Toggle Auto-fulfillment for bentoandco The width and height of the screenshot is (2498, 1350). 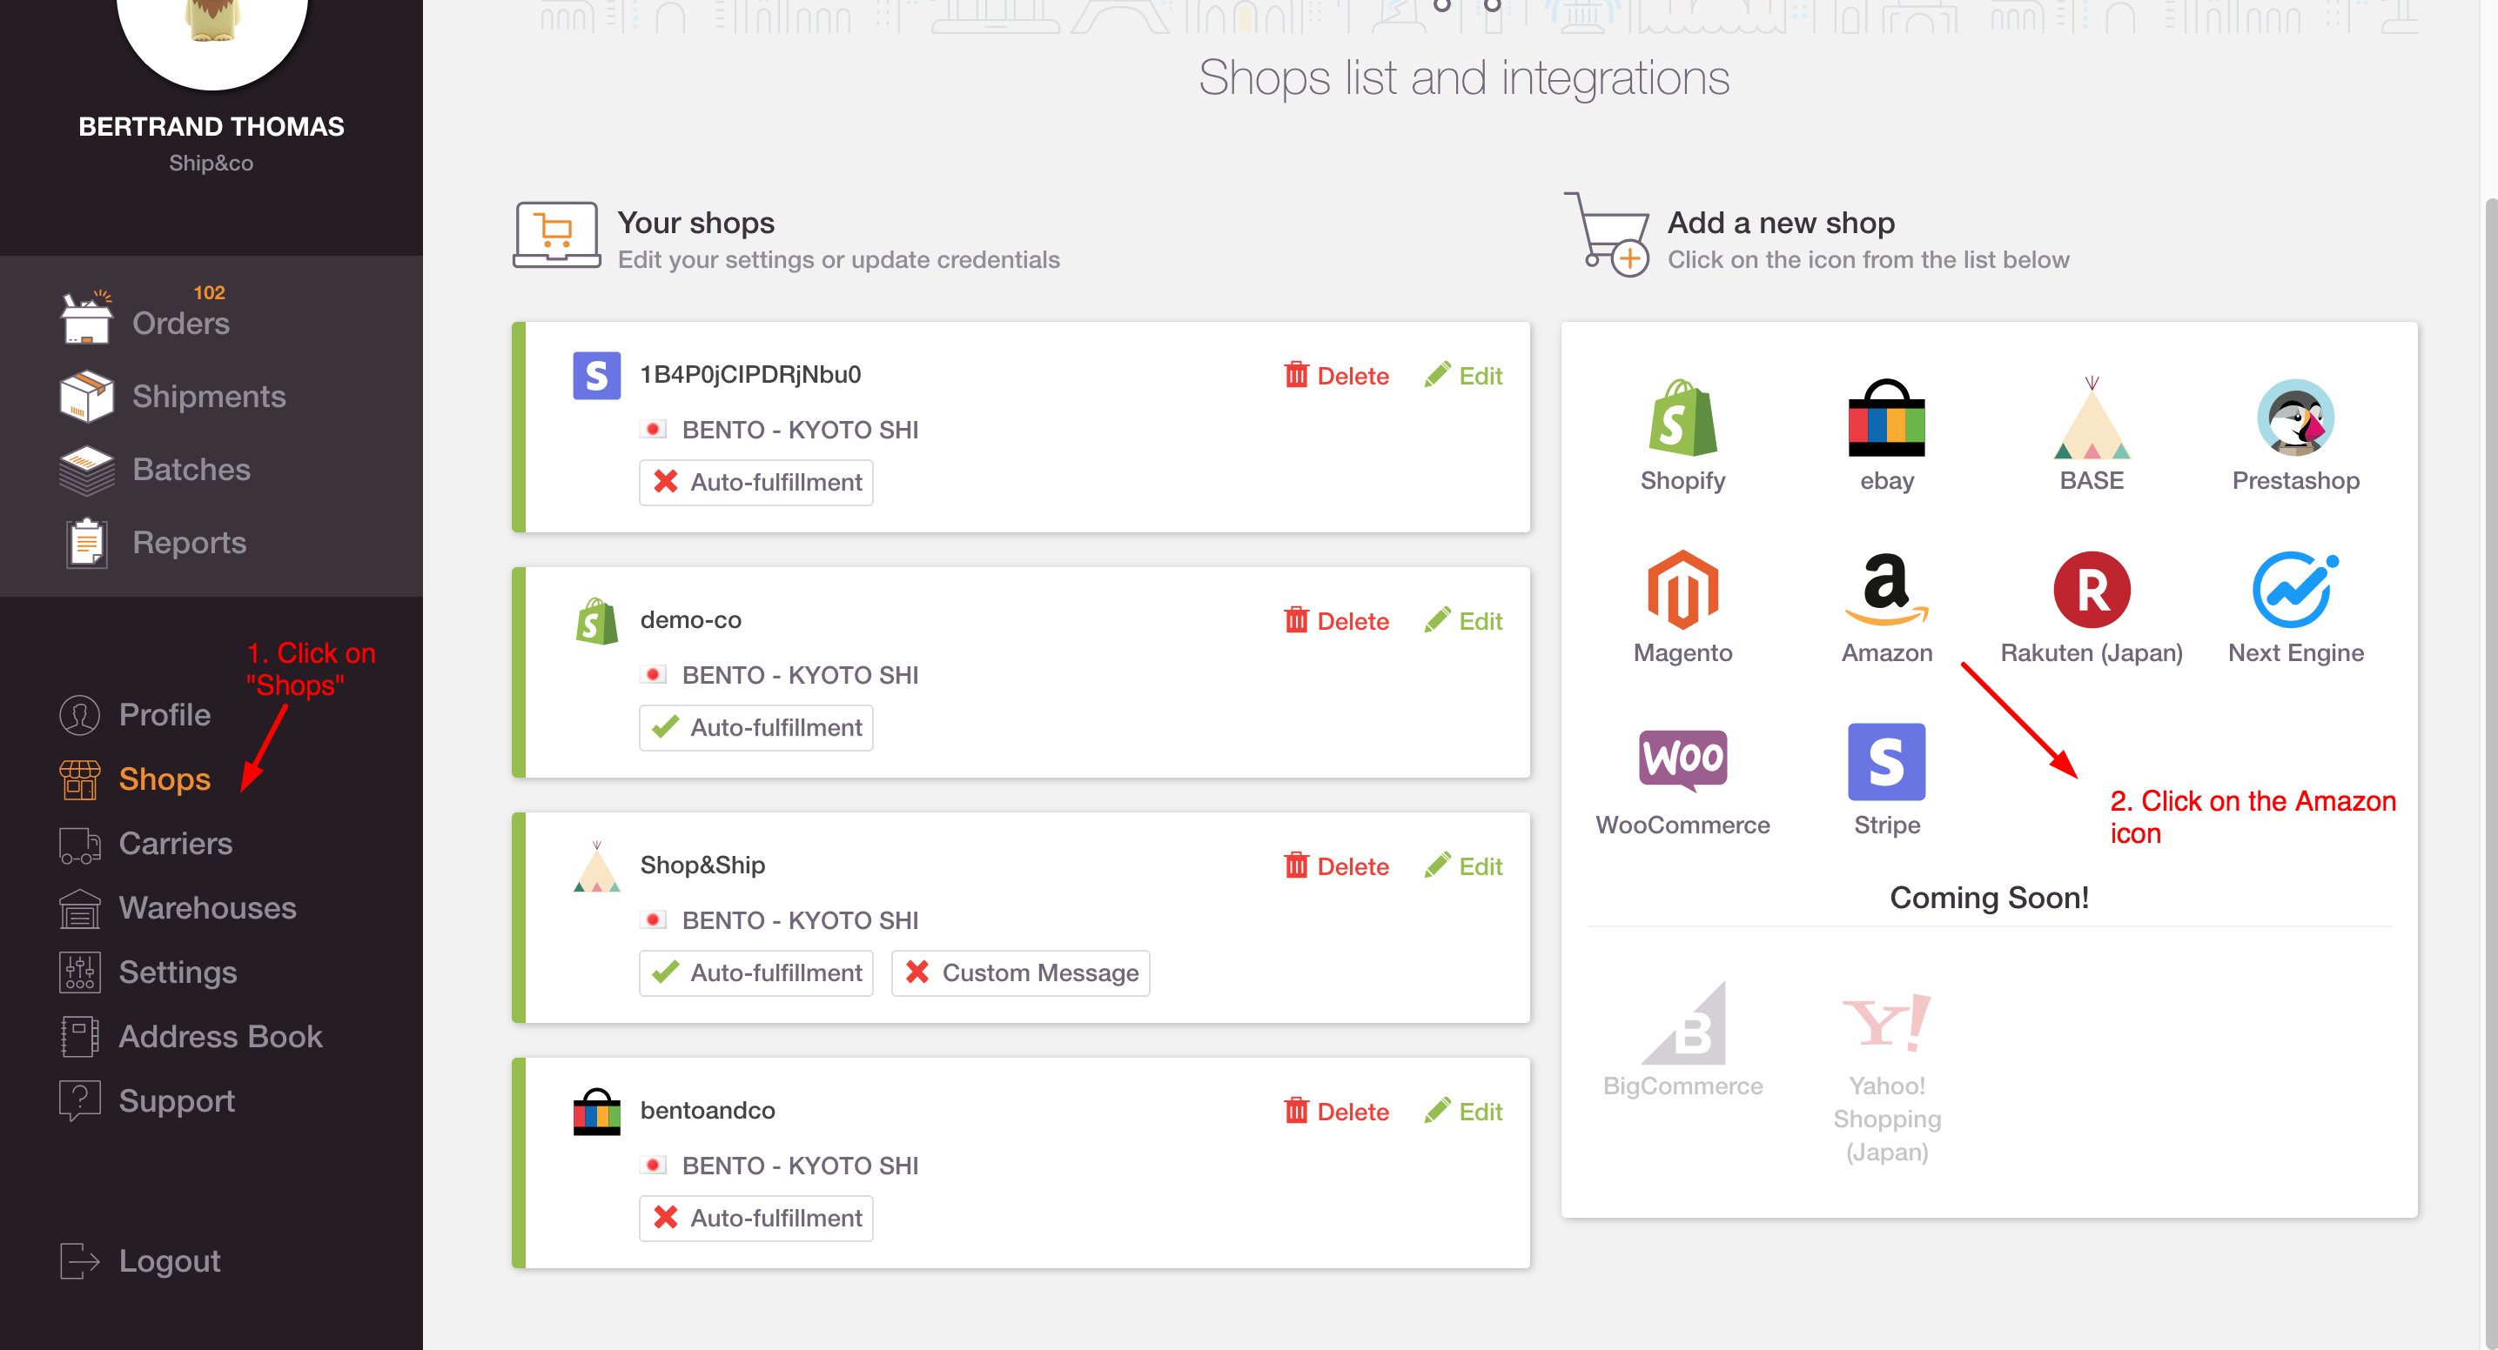(755, 1217)
